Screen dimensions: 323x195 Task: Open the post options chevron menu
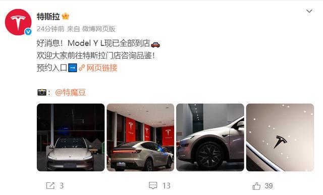click(309, 11)
